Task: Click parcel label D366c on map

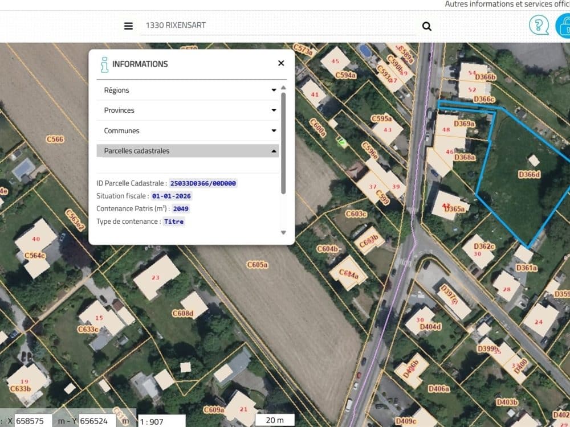Action: [x=484, y=99]
